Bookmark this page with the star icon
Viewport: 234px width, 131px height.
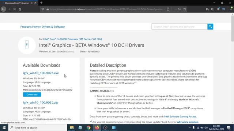185,9
